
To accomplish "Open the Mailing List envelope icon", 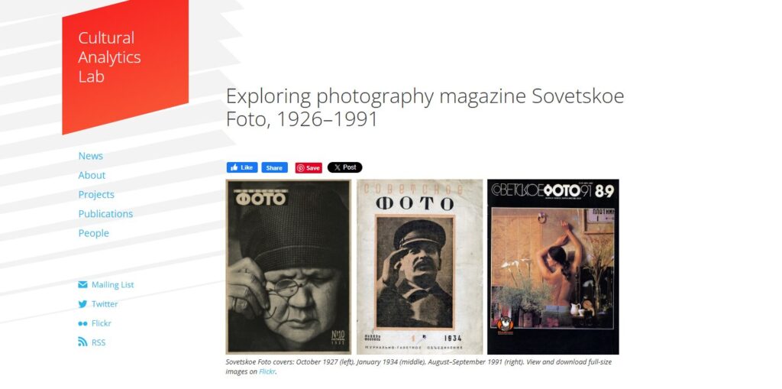I will (82, 284).
